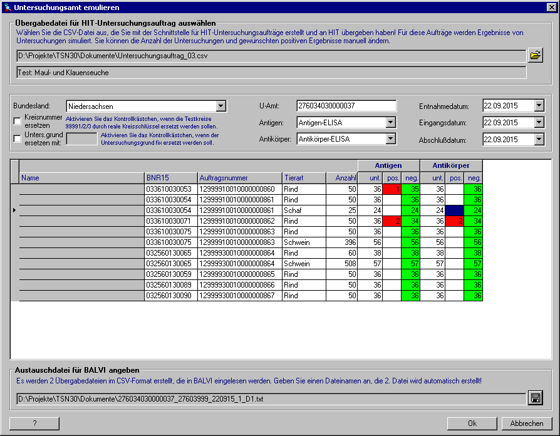560x436 pixels.
Task: Click the application icon in title bar
Action: [8, 8]
